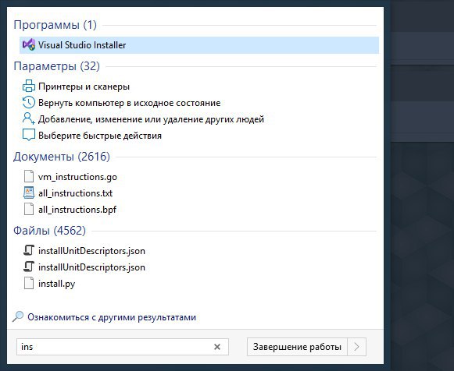The height and width of the screenshot is (371, 454).
Task: Open the Документы (2616) category header
Action: click(x=62, y=157)
